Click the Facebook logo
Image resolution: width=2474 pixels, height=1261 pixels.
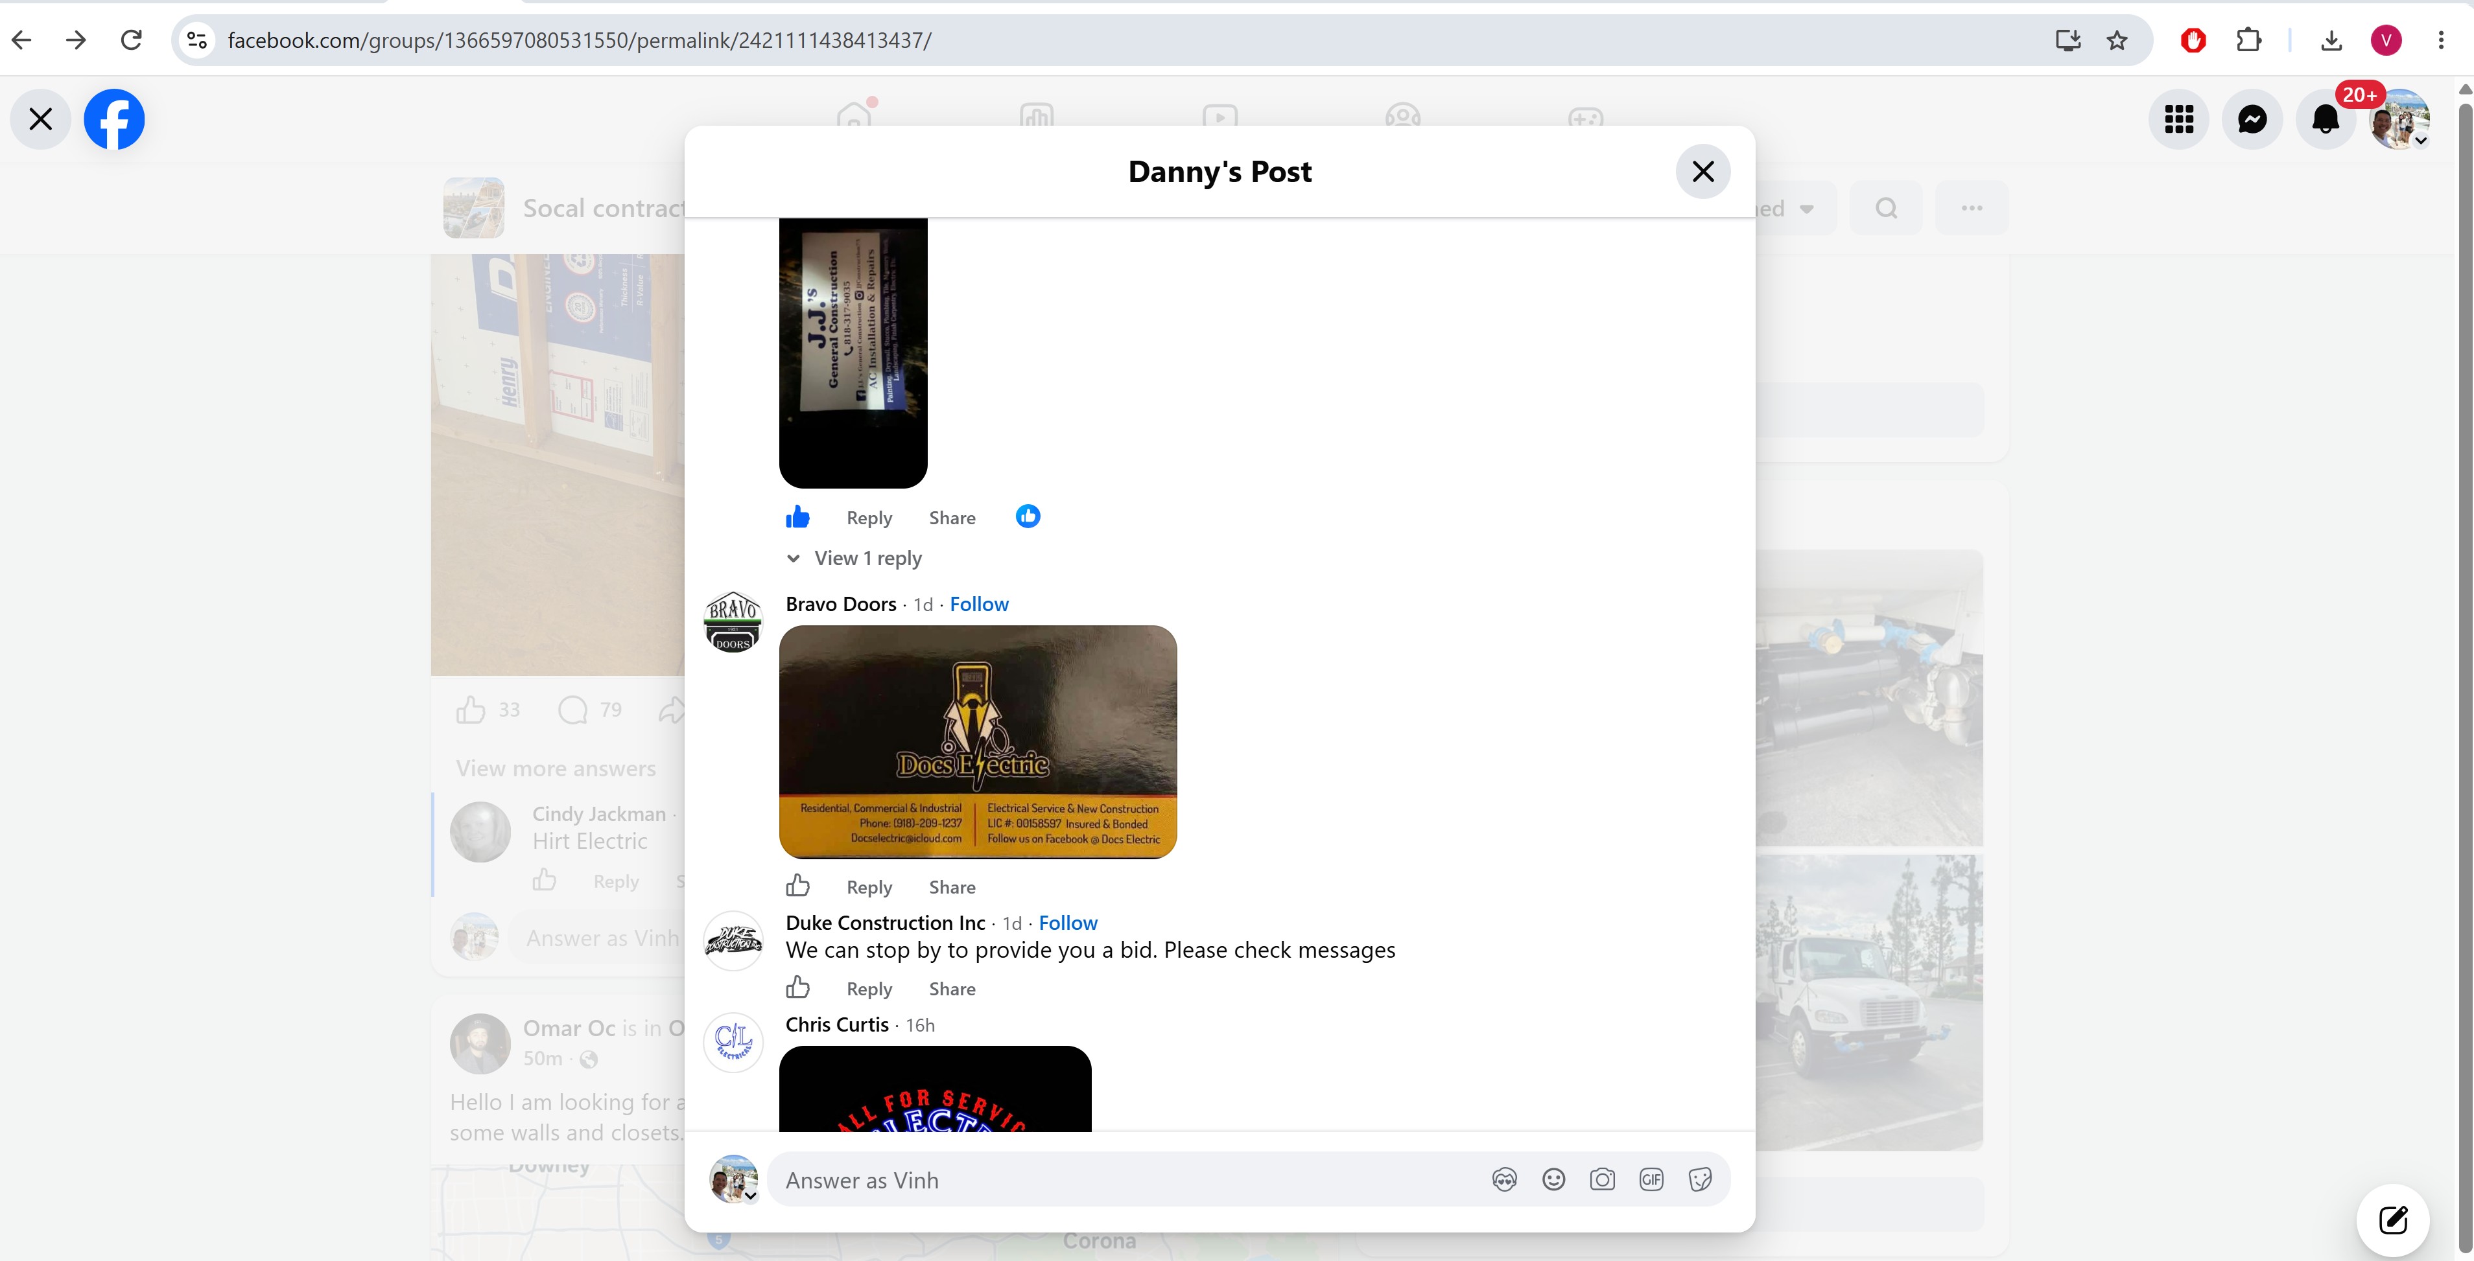click(x=114, y=119)
